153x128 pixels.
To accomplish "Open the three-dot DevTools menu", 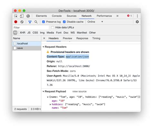I will (137, 16).
